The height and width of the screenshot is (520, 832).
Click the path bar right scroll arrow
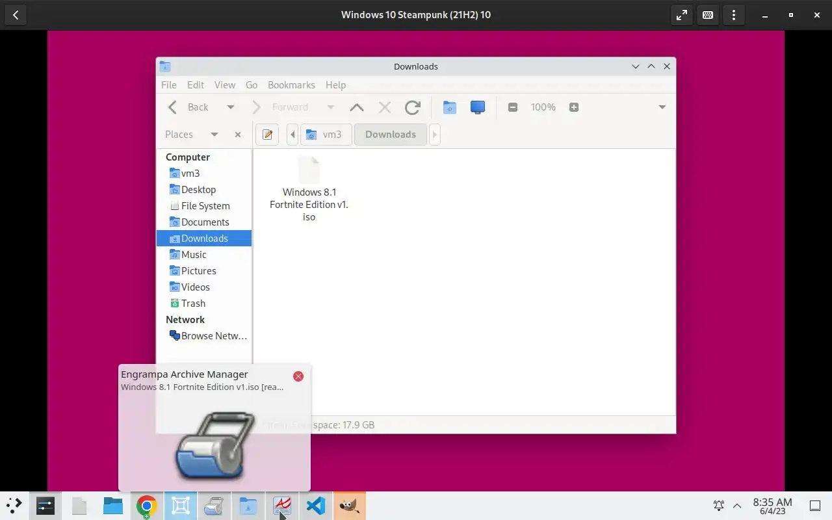coord(435,135)
